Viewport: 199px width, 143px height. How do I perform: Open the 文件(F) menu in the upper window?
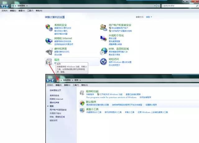(4, 11)
